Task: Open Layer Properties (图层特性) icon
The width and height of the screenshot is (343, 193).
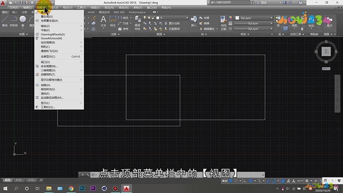Action: click(137, 19)
